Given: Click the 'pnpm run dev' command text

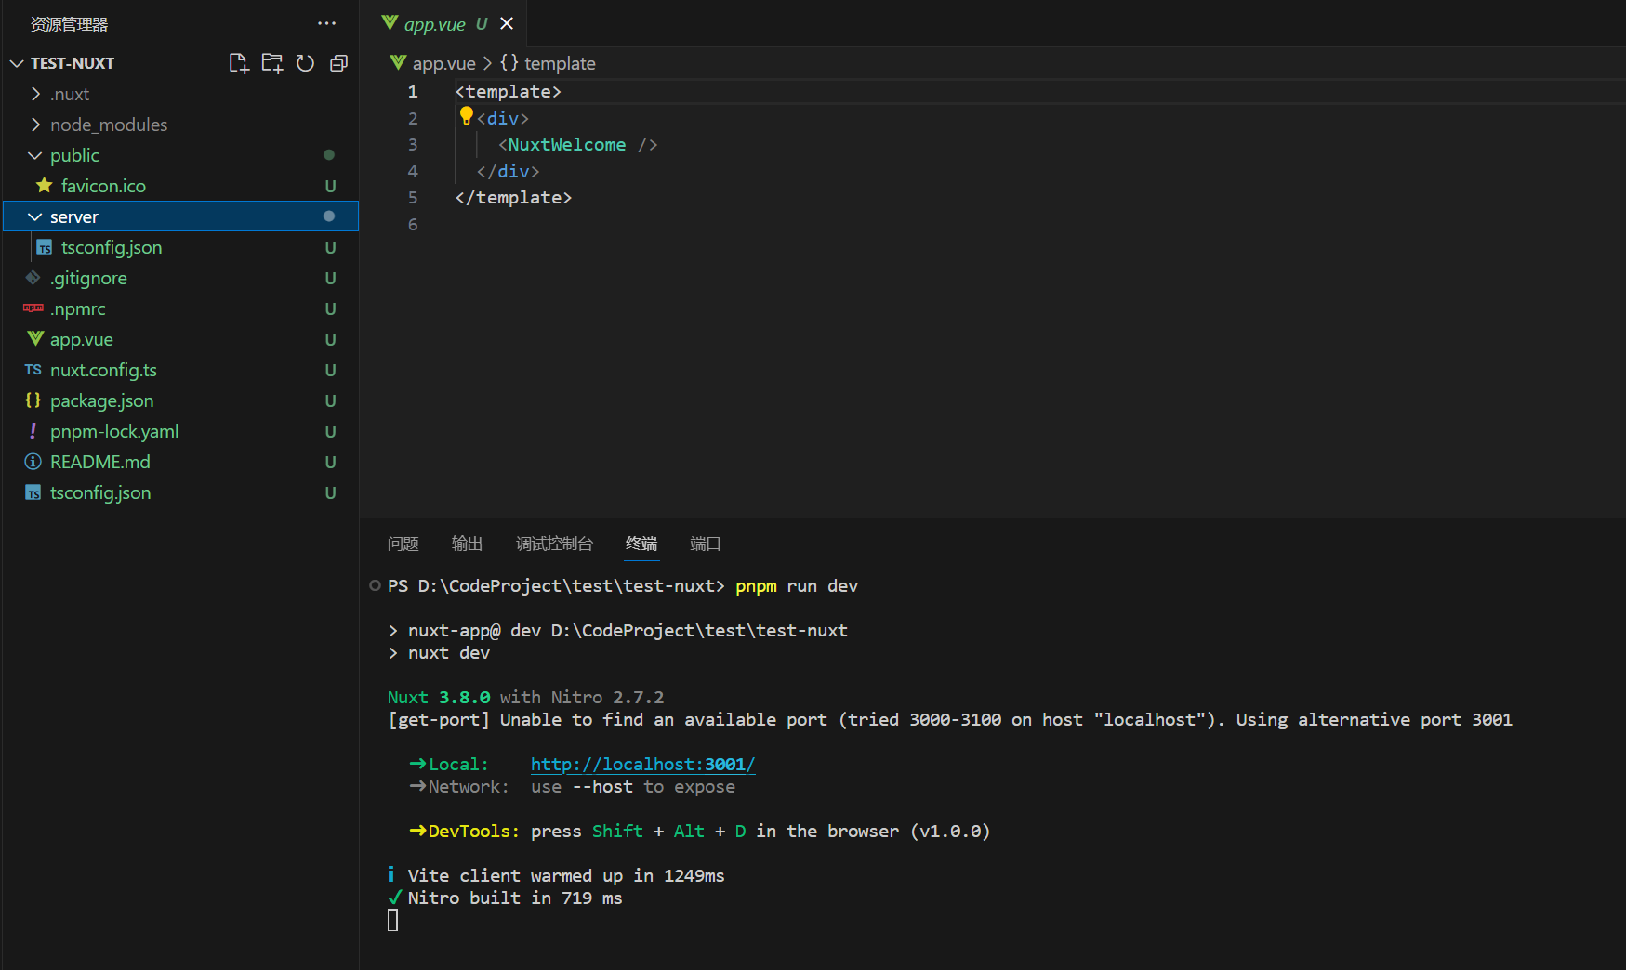Looking at the screenshot, I should (797, 585).
